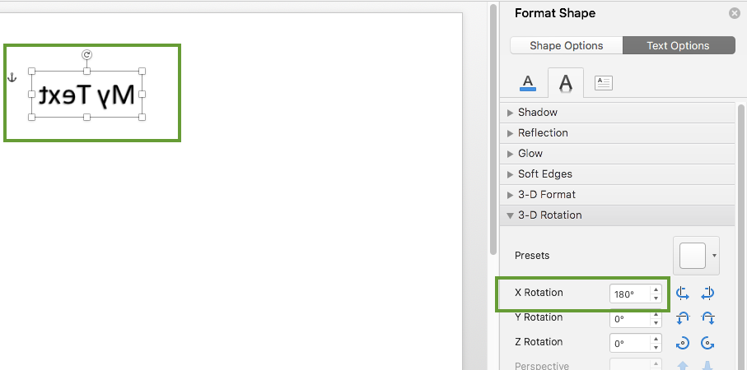
Task: Click the anchor icon beside the text box
Action: pos(12,77)
